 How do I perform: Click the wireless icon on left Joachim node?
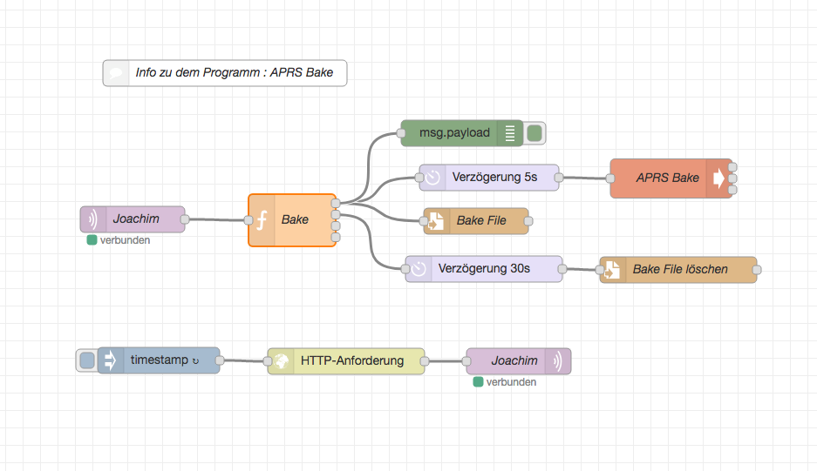[x=92, y=219]
